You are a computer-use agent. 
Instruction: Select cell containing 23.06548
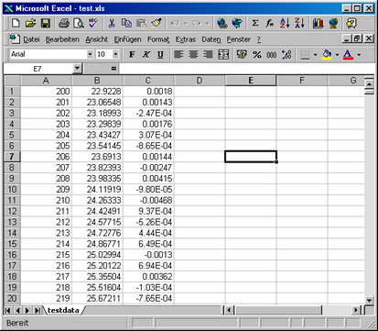coord(97,102)
